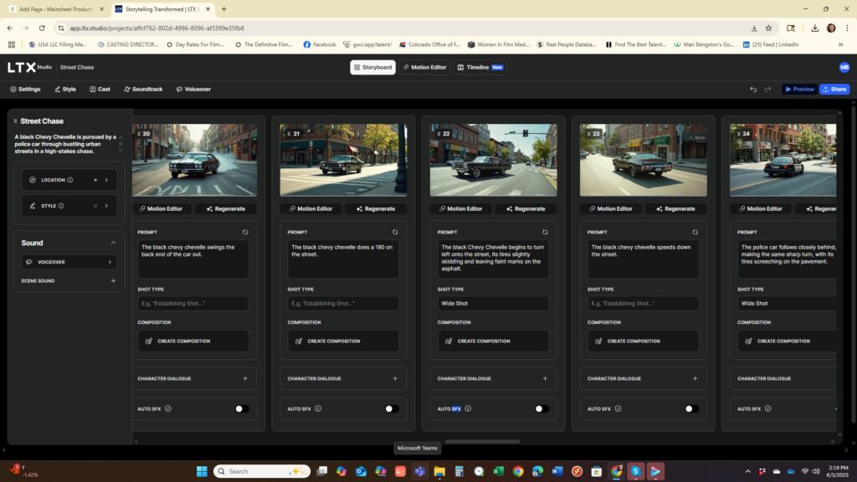Collapse the Sound section
This screenshot has height=482, width=857.
click(x=113, y=243)
